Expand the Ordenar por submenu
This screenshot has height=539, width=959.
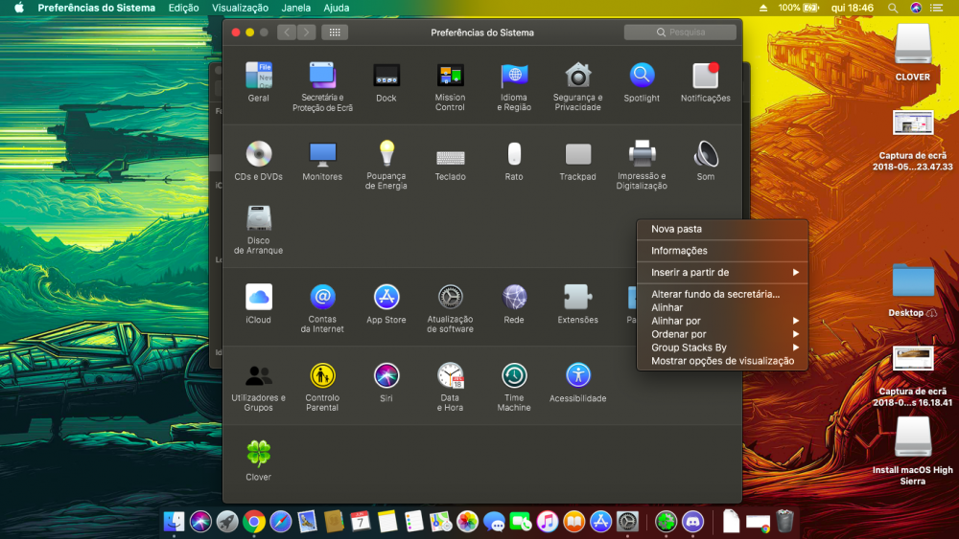coord(722,334)
